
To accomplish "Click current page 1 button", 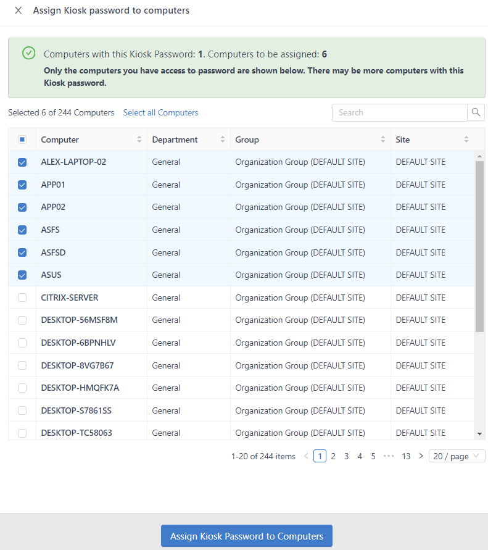I will (320, 456).
